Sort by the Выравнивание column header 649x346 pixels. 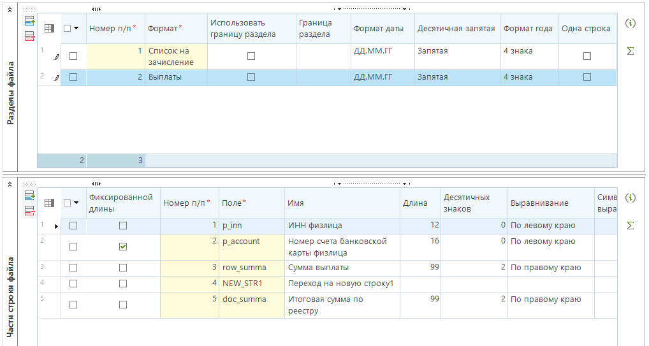[539, 203]
